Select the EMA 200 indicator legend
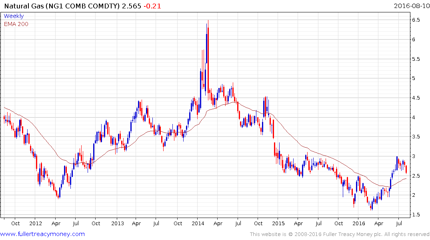 (16, 24)
